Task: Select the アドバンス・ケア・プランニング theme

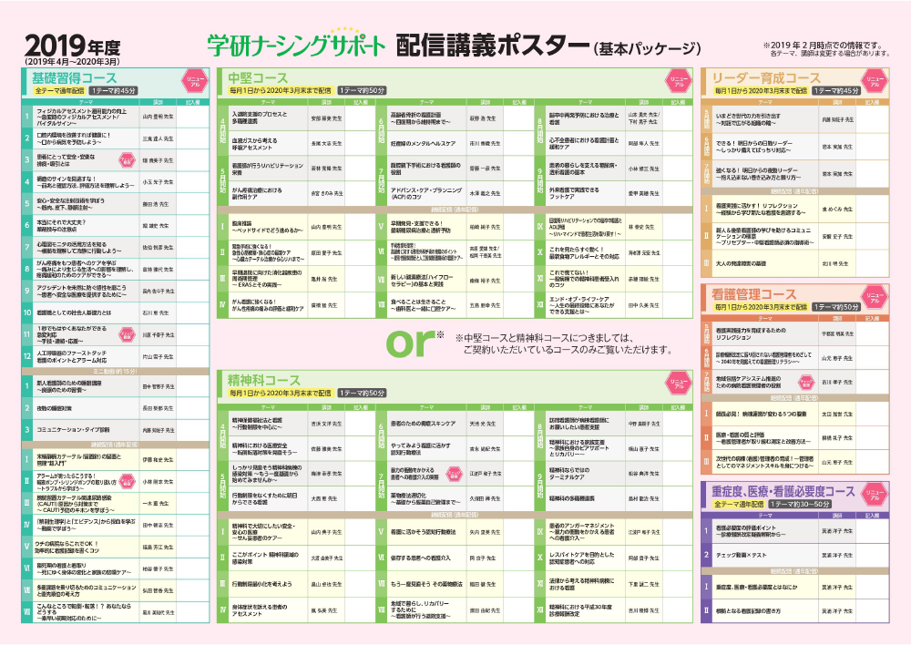Action: coord(426,193)
